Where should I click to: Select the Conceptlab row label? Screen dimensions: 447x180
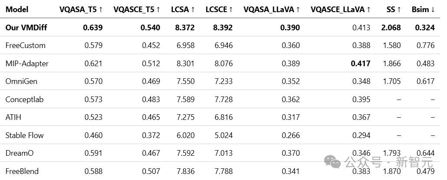coord(24,100)
